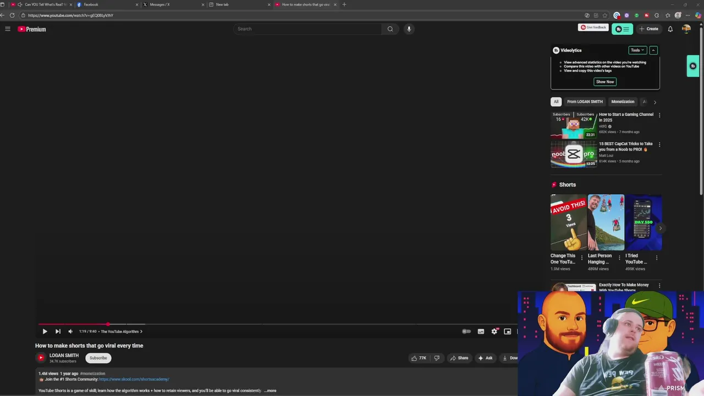Open the account avatar menu

coord(686,29)
